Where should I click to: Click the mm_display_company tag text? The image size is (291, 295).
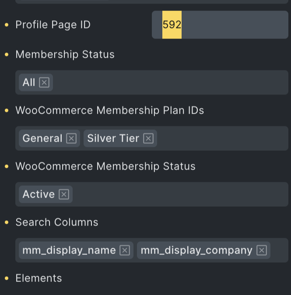(196, 250)
